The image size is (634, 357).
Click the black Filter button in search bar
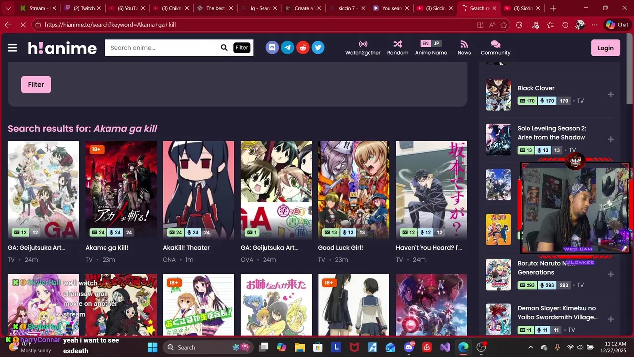(x=242, y=48)
